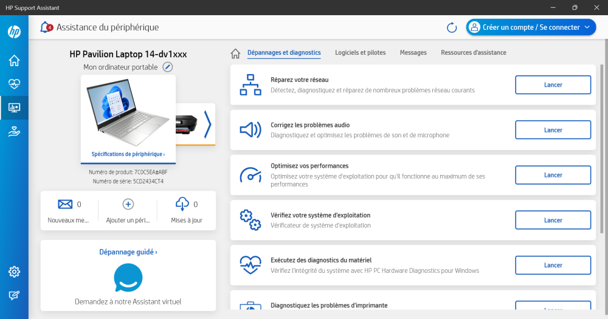
Task: Open the Messages tab
Action: [413, 53]
